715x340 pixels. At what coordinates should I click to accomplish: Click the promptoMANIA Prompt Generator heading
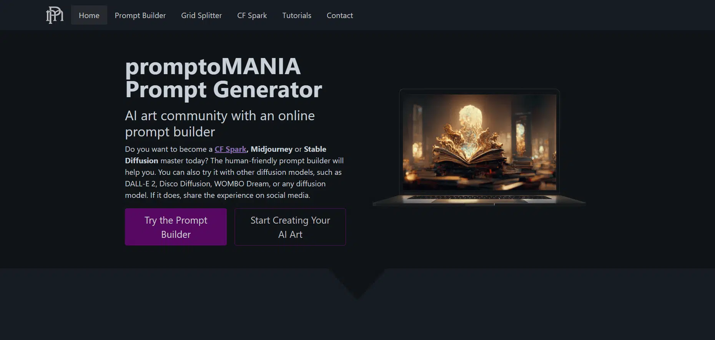pos(223,78)
